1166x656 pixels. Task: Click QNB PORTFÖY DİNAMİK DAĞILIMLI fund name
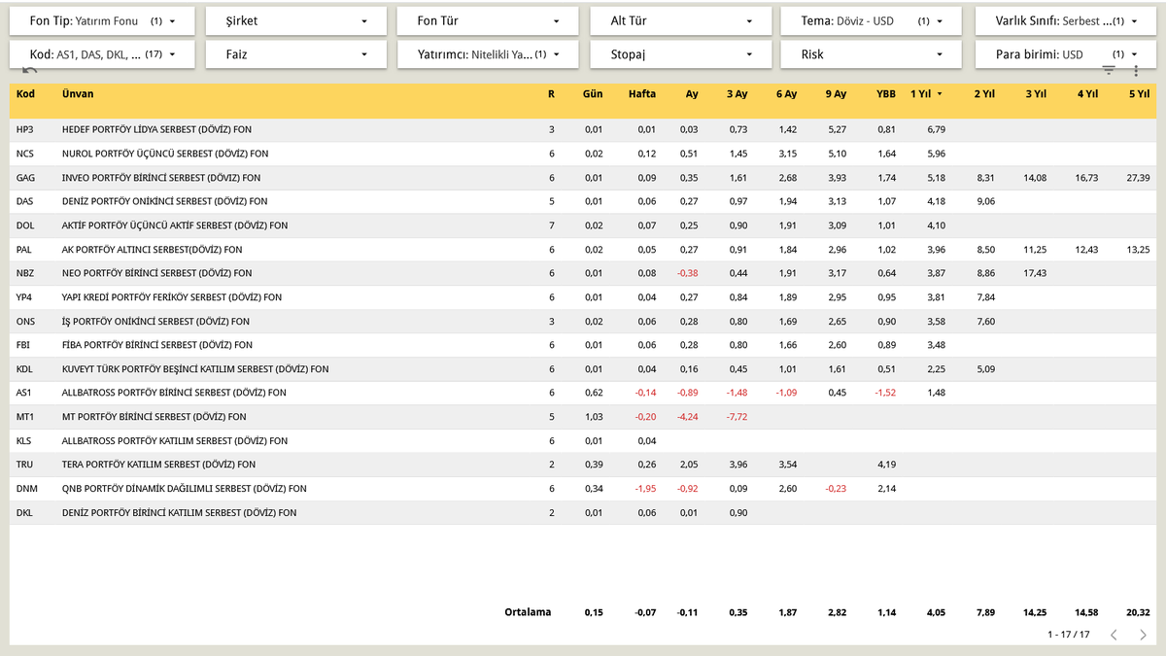click(185, 489)
